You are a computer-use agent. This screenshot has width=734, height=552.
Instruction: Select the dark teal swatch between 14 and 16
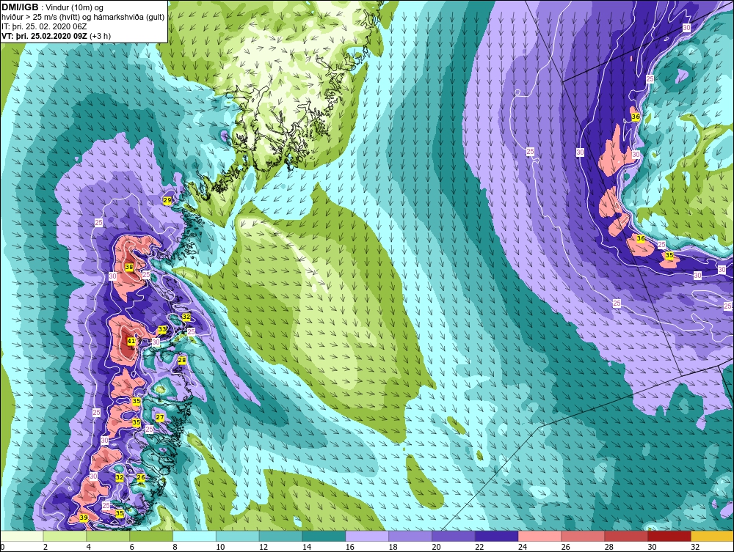pos(324,536)
